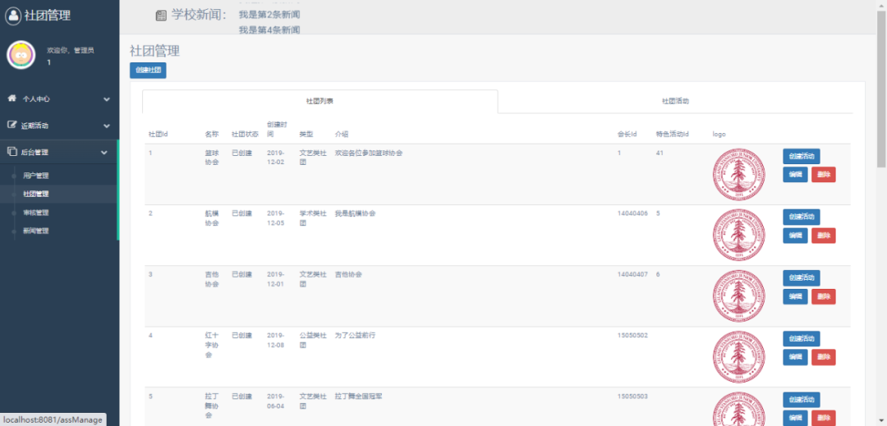
Task: Click the 社团管理 logo user icon
Action: pyautogui.click(x=14, y=16)
